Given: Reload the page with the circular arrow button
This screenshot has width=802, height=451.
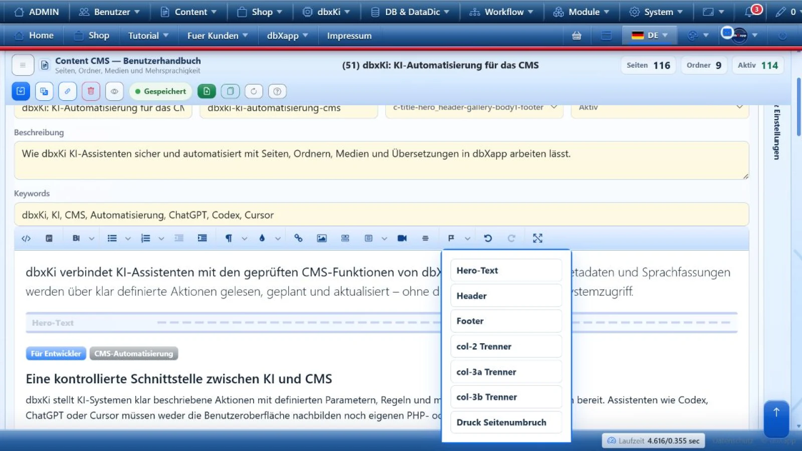Looking at the screenshot, I should pyautogui.click(x=254, y=91).
